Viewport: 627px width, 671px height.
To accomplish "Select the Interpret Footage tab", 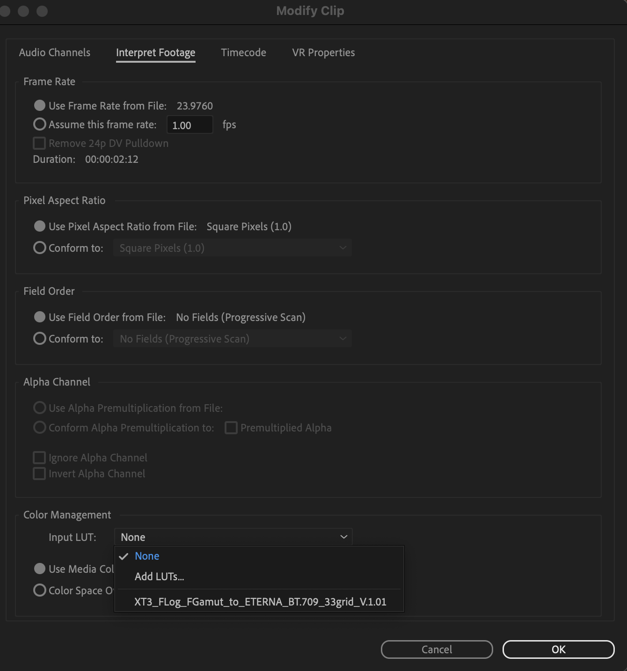I will 155,53.
